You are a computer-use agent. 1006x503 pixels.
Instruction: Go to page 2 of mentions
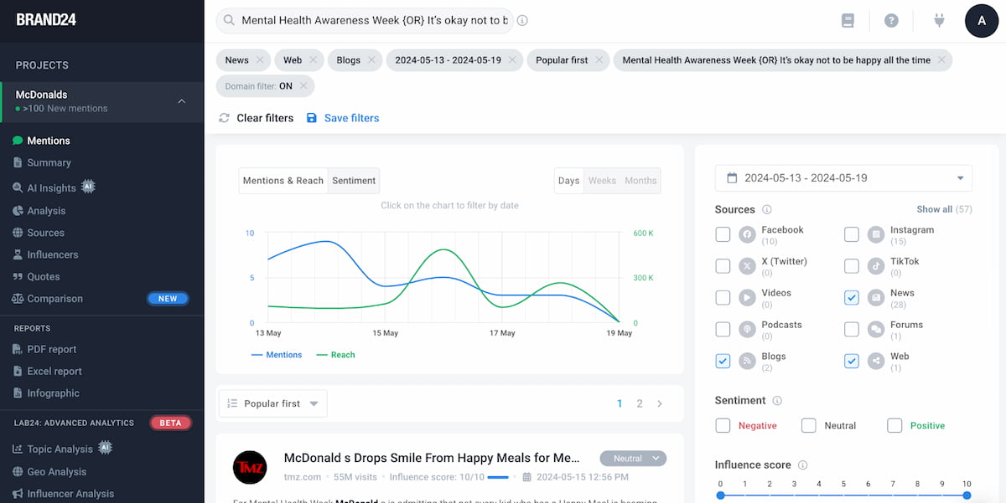pyautogui.click(x=639, y=403)
